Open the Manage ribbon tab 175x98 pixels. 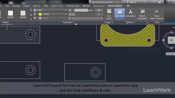(16, 6)
